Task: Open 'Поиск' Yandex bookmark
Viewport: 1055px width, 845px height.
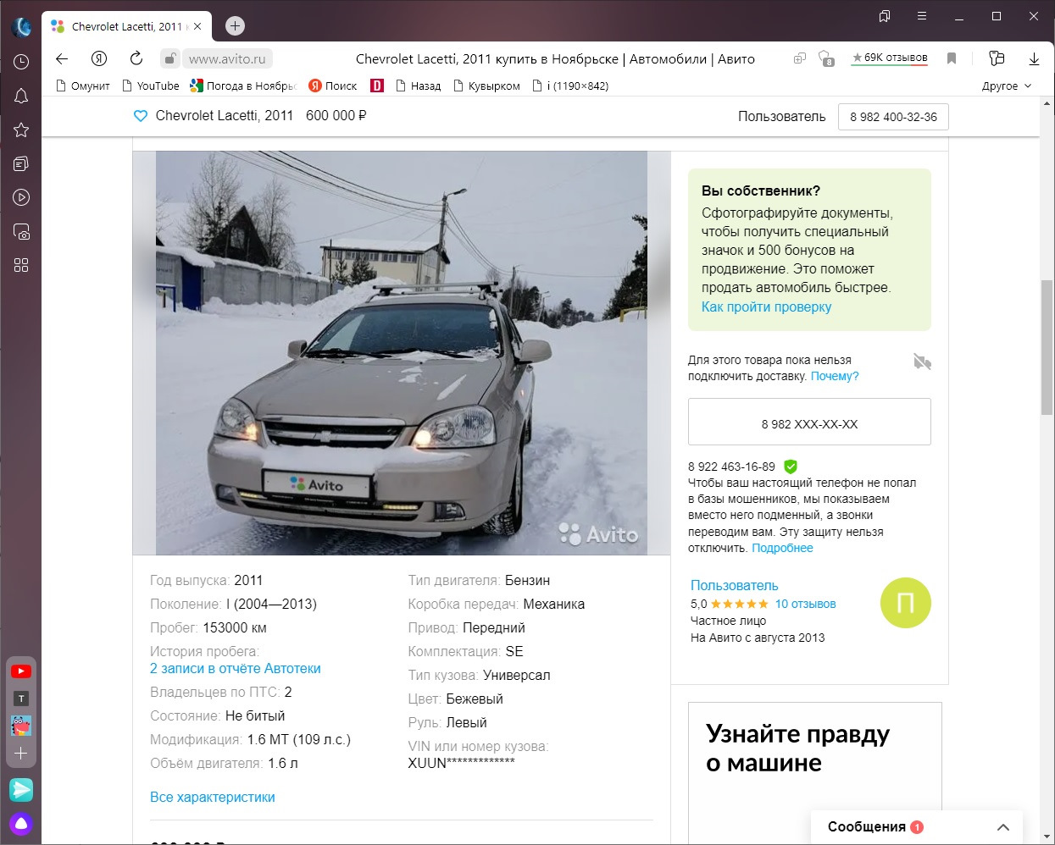Action: tap(332, 86)
